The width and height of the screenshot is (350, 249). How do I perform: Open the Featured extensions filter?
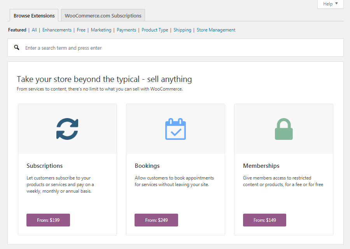(x=17, y=30)
